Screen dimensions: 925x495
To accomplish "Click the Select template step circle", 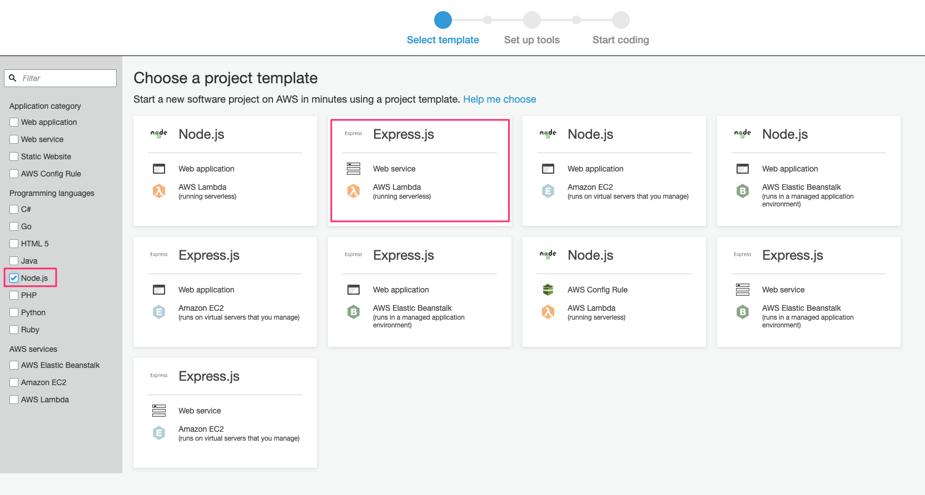I will pyautogui.click(x=443, y=20).
